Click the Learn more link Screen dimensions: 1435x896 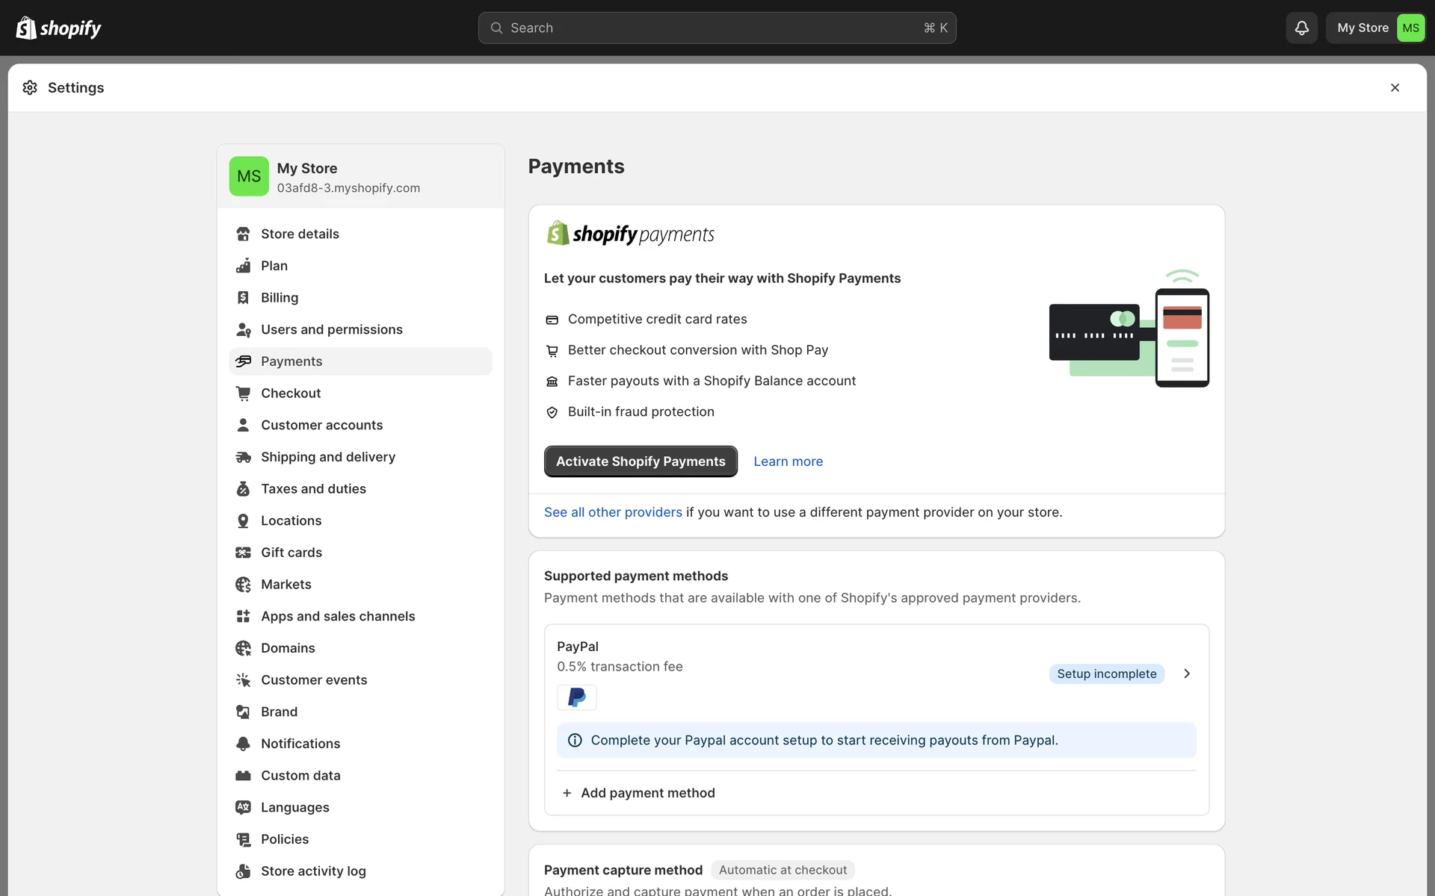[x=788, y=461]
